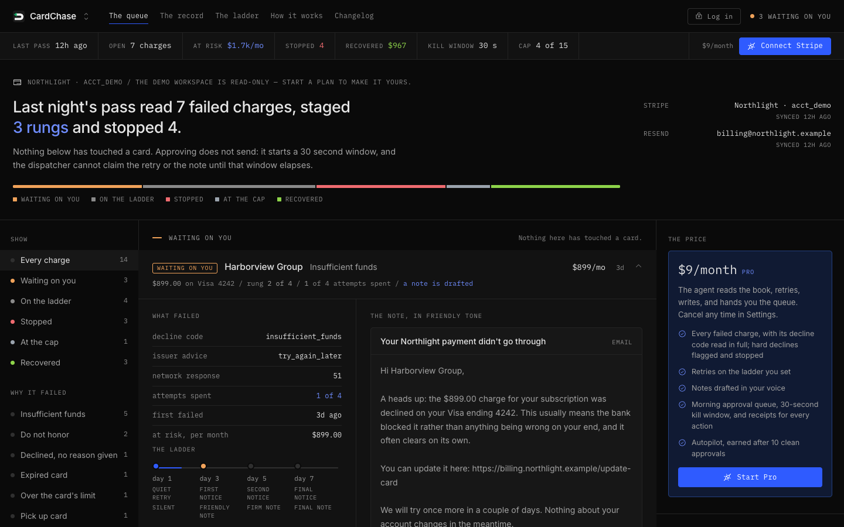Collapse the Harborview Group row chevron
This screenshot has height=527, width=844.
(x=638, y=267)
